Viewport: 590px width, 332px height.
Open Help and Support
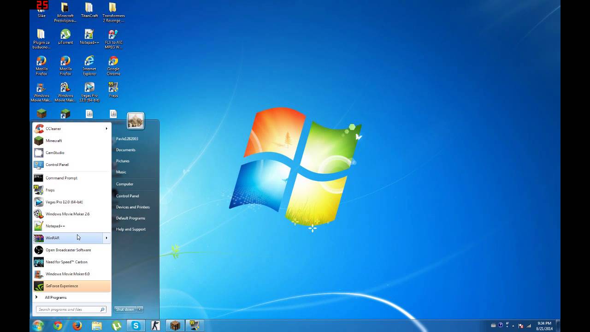(x=130, y=229)
